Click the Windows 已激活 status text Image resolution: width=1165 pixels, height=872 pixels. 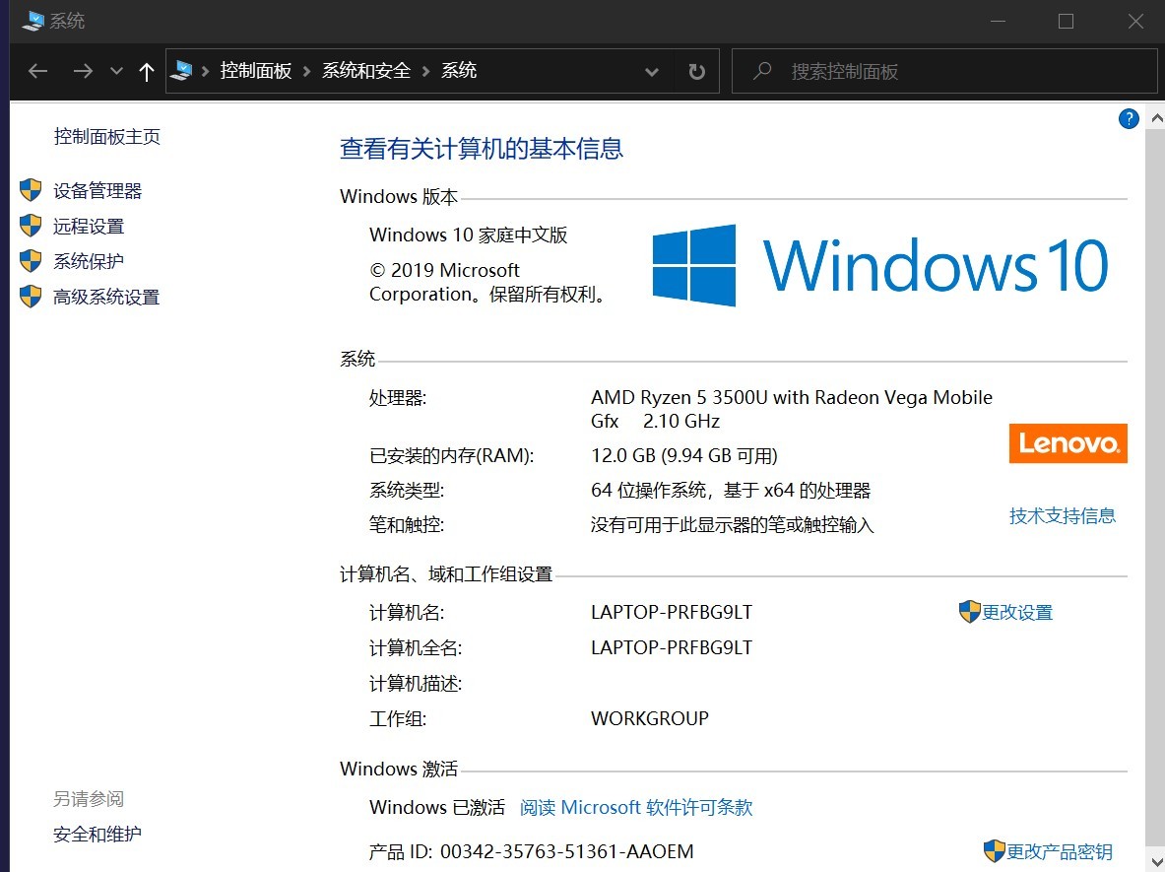tap(437, 807)
